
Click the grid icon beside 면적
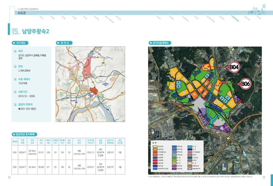pyautogui.click(x=15, y=66)
